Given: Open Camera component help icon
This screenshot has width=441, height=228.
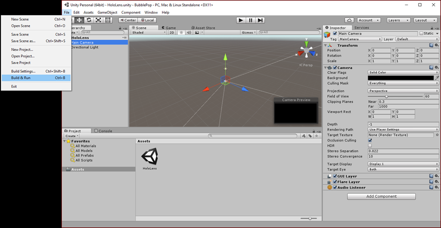Looking at the screenshot, I should (x=431, y=68).
